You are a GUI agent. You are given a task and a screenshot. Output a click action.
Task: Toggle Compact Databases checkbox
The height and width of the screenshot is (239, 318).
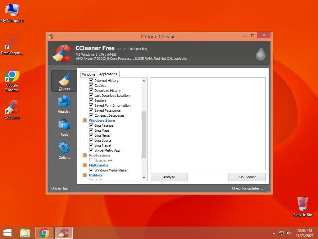(x=91, y=115)
